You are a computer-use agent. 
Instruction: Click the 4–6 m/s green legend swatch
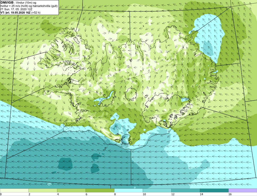(71, 190)
